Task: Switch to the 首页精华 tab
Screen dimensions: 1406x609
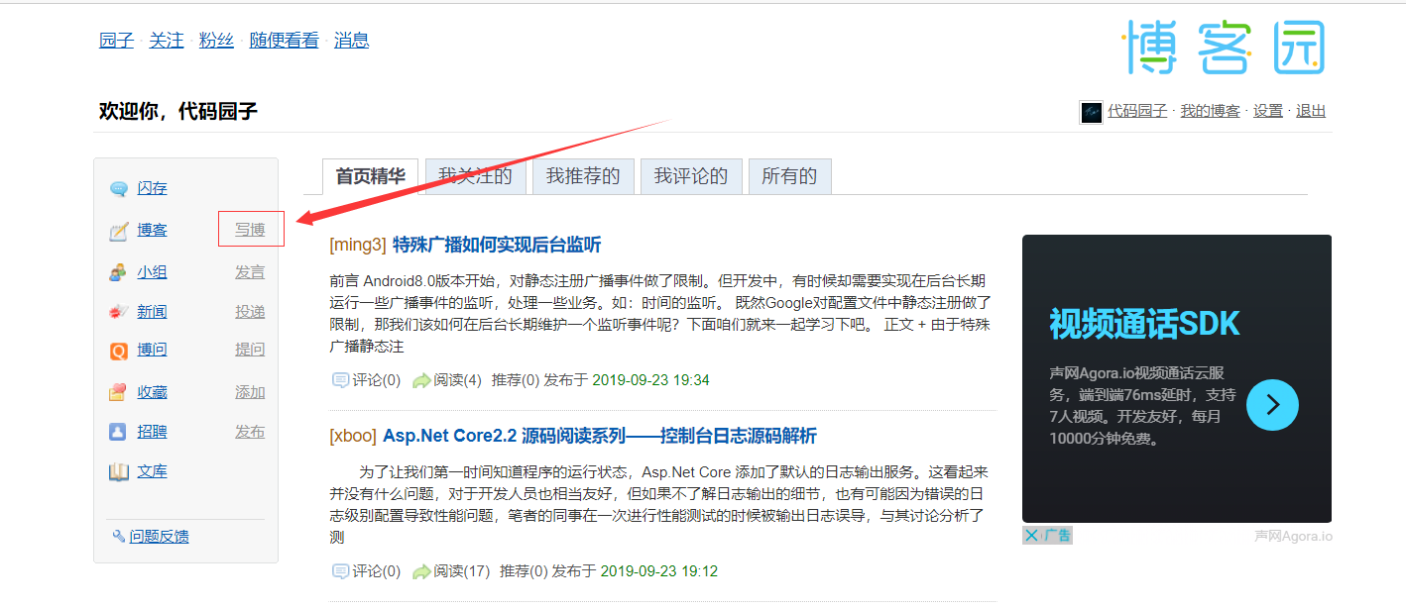Action: coord(370,176)
